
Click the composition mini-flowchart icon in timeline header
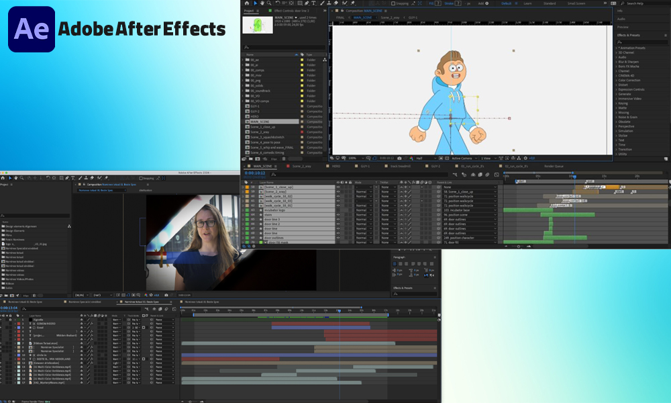(x=455, y=175)
